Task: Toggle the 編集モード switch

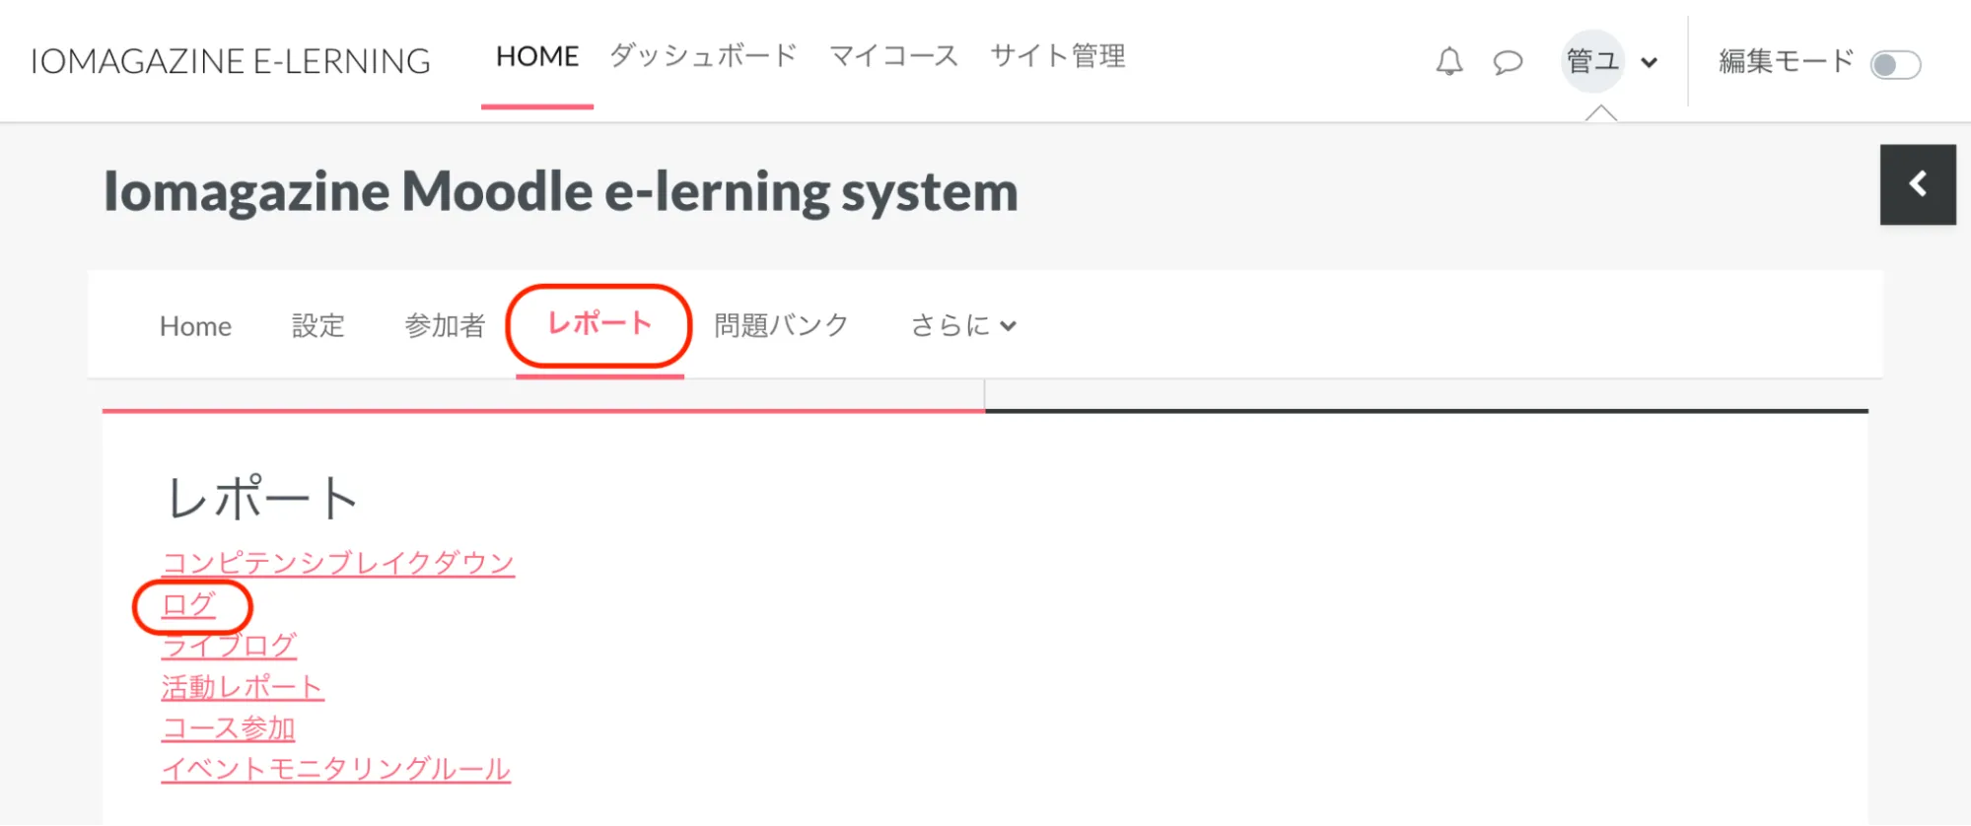Action: point(1895,65)
